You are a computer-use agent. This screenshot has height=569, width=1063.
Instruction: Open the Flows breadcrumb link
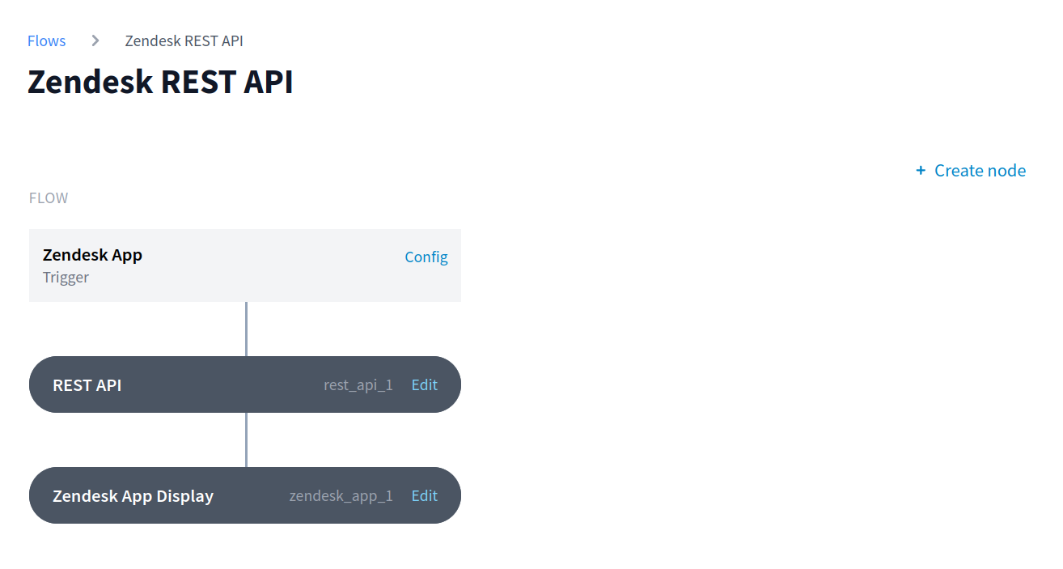(x=46, y=40)
